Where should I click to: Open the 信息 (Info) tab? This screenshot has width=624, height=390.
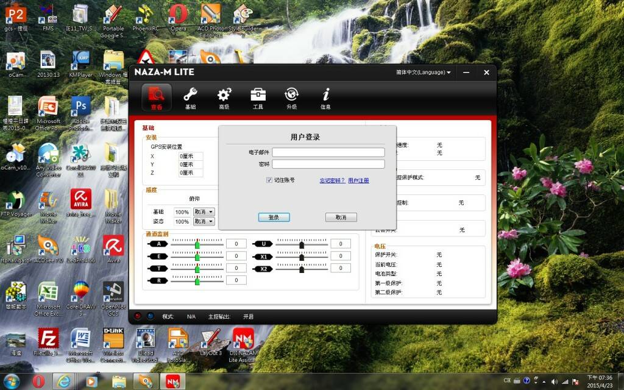click(x=325, y=98)
